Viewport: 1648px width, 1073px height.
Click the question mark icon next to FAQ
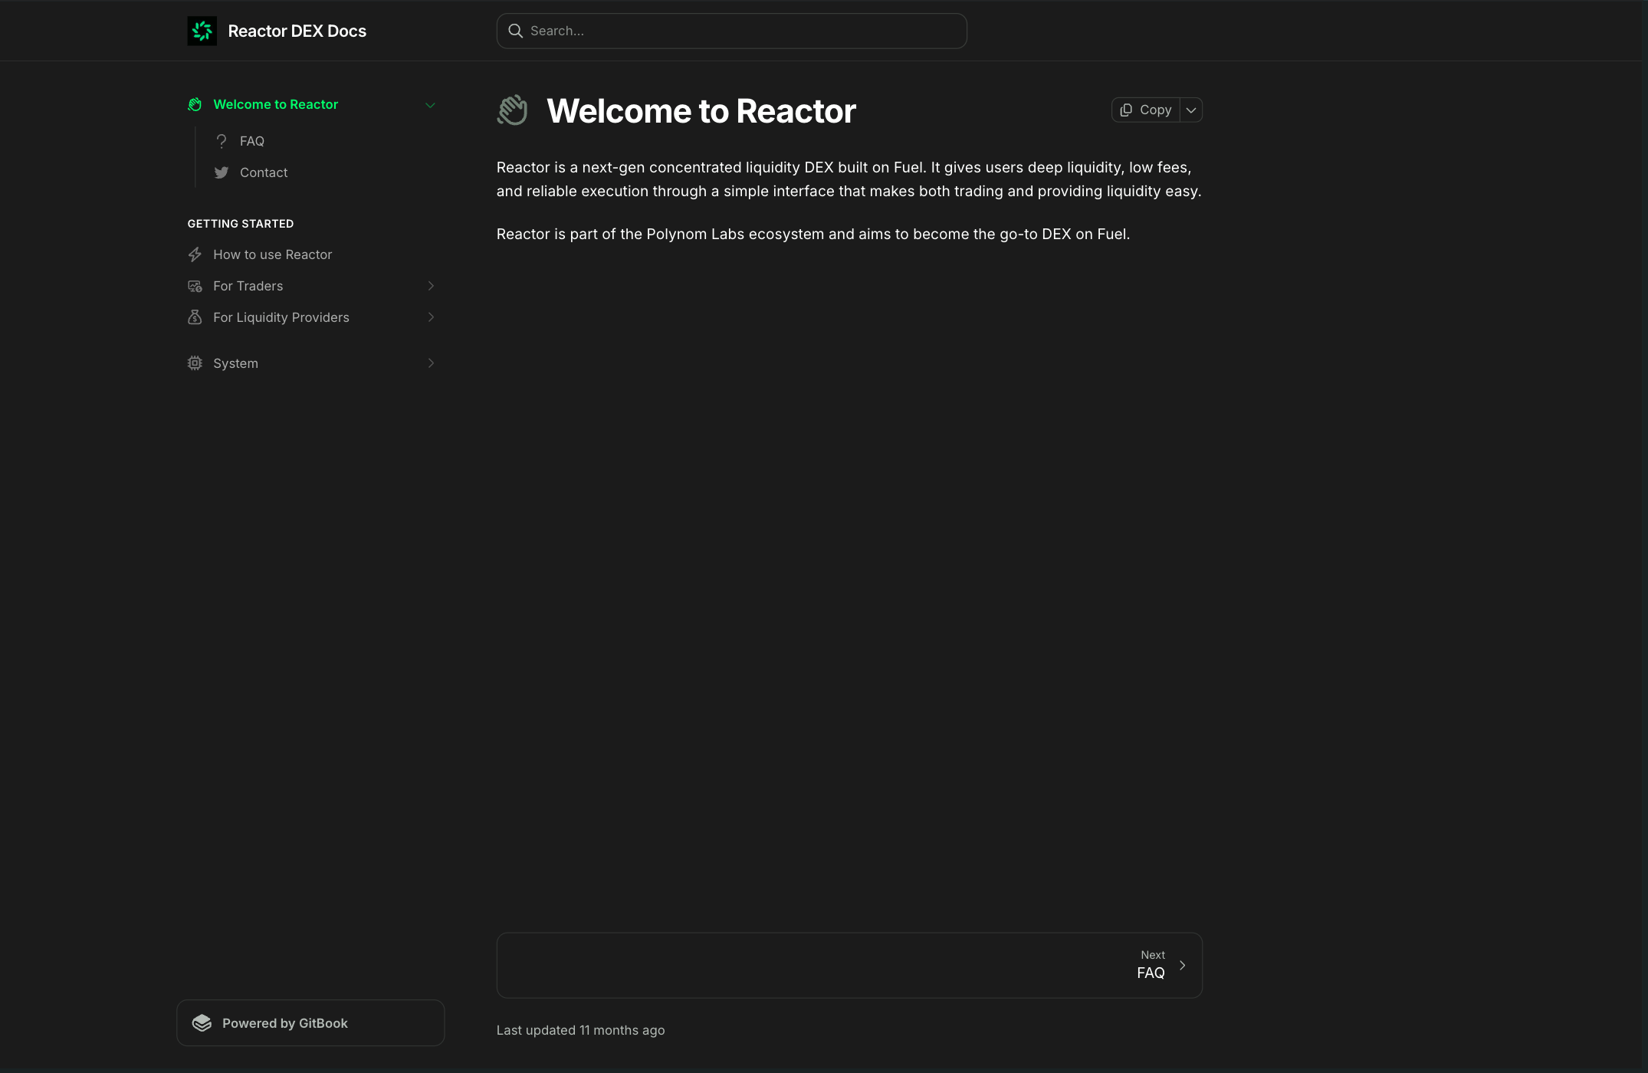pyautogui.click(x=222, y=141)
